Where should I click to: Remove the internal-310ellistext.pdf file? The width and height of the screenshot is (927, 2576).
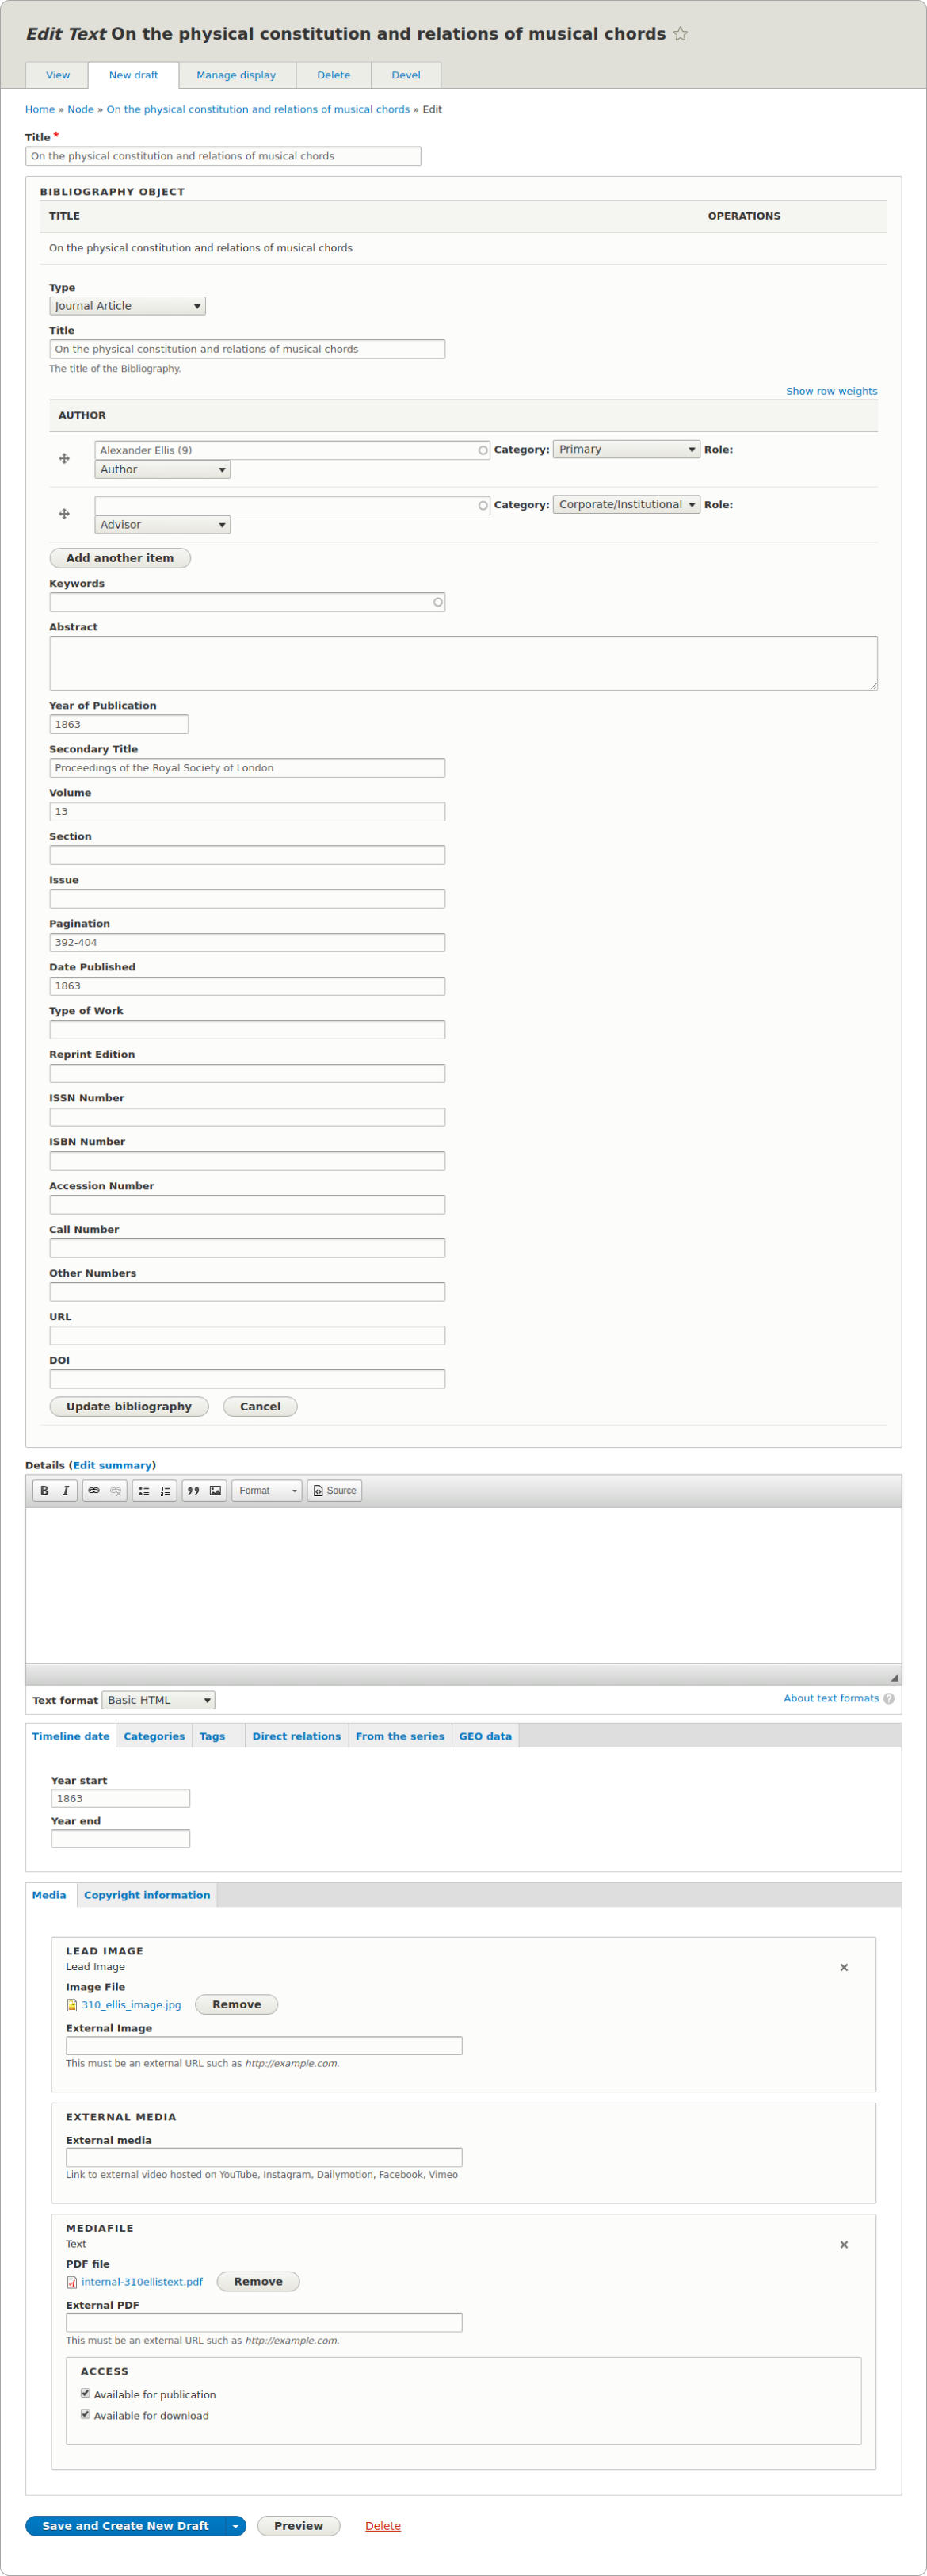pyautogui.click(x=257, y=2281)
